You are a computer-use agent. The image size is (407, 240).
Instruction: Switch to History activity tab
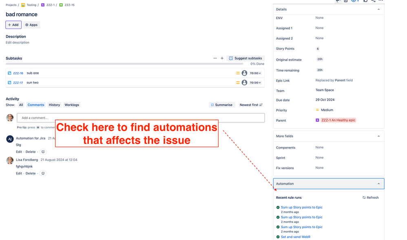pyautogui.click(x=54, y=105)
